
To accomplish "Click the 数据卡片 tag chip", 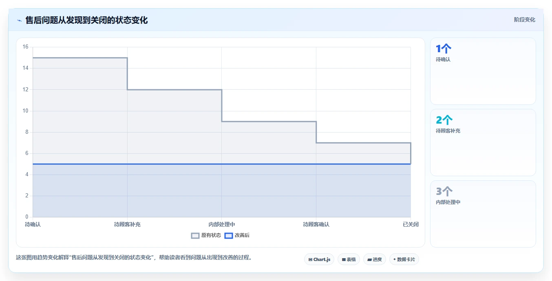I will point(404,259).
